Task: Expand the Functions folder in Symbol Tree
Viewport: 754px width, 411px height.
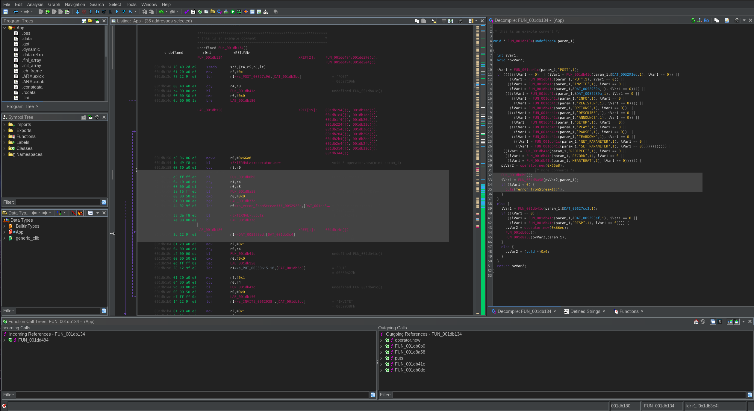Action: point(4,136)
